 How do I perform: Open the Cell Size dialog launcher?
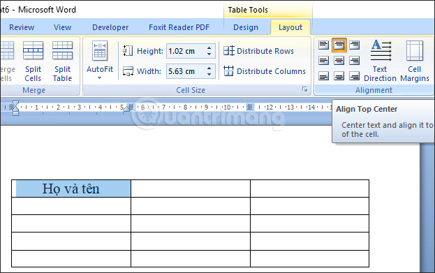coord(305,89)
